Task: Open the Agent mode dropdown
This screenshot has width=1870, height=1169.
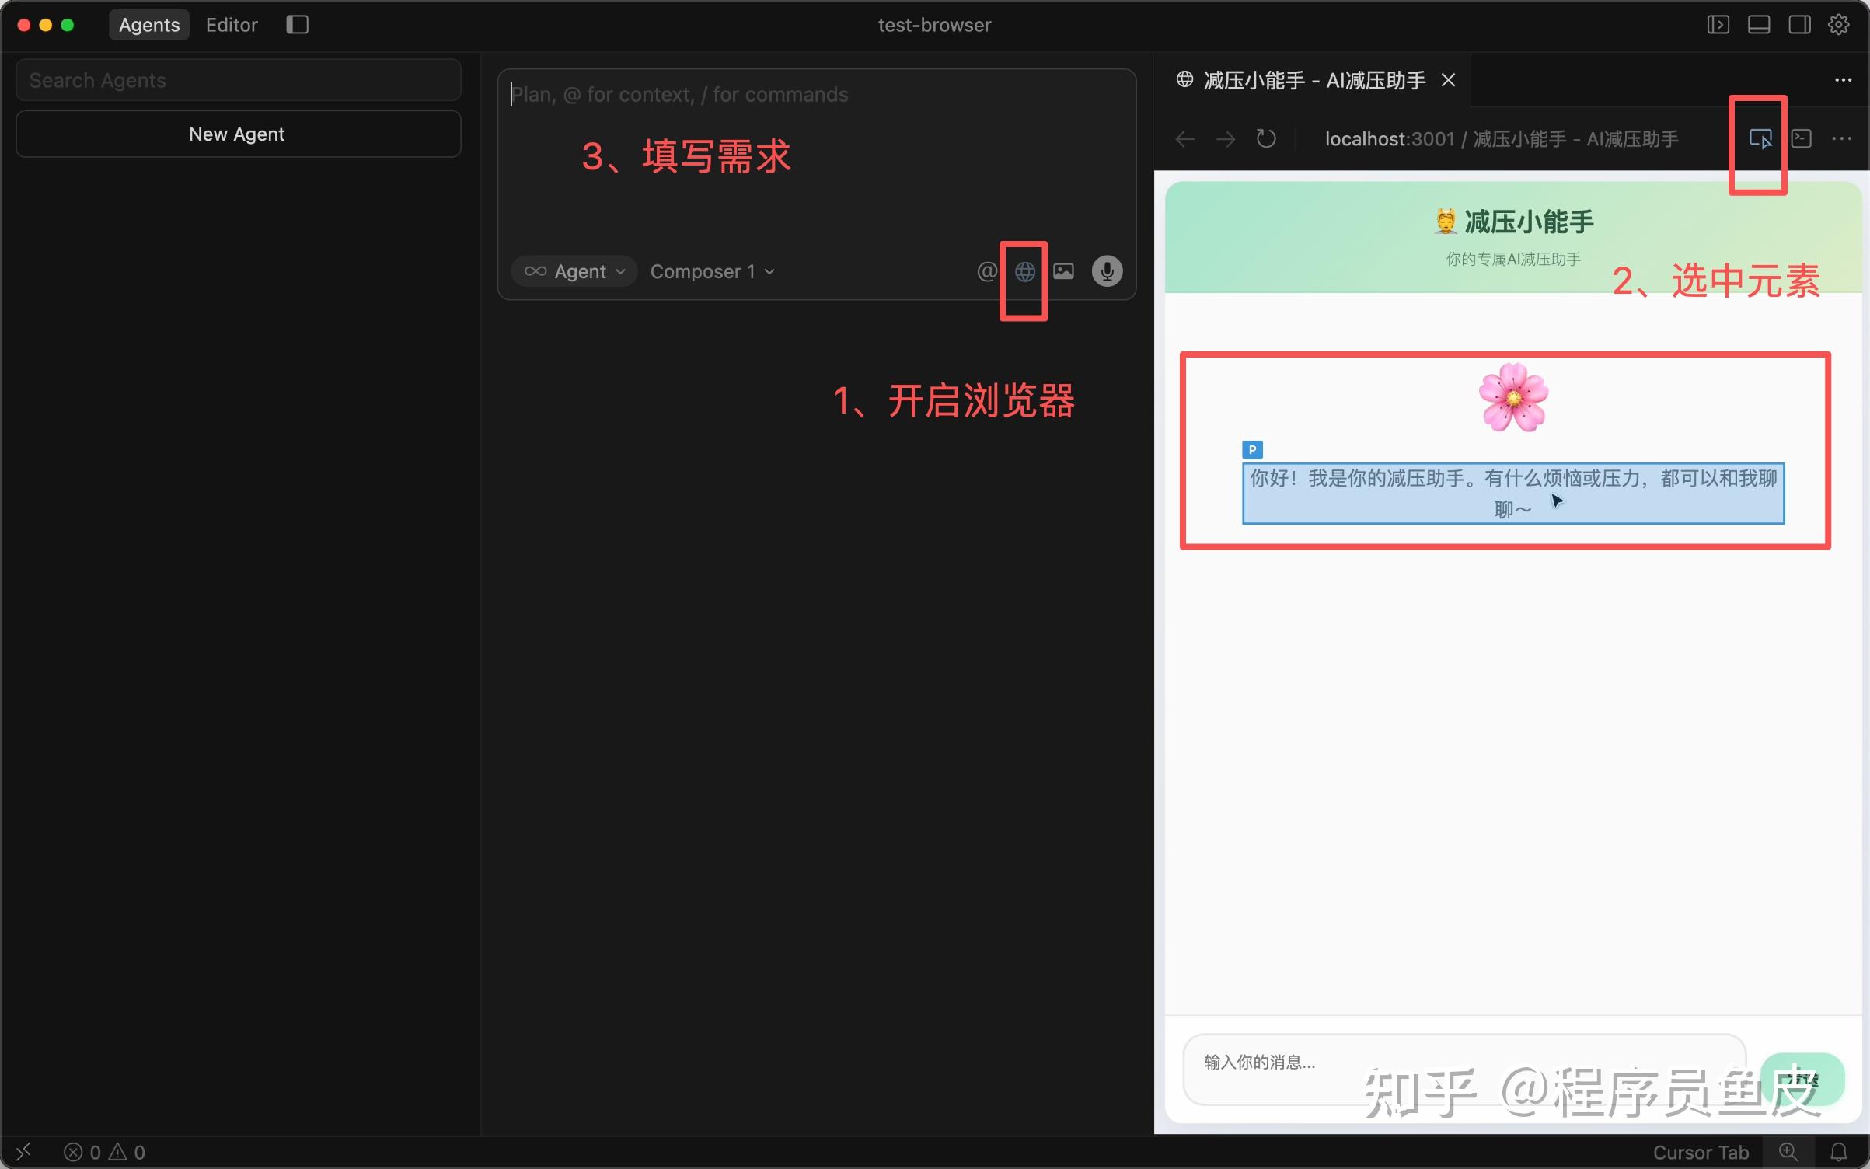Action: 575,271
